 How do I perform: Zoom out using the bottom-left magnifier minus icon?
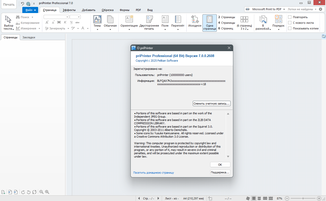click(41, 192)
